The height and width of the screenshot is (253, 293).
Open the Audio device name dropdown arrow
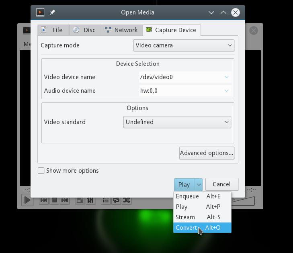(x=226, y=91)
